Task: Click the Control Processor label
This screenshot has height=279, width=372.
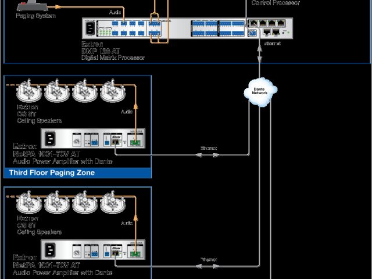Action: (x=276, y=3)
